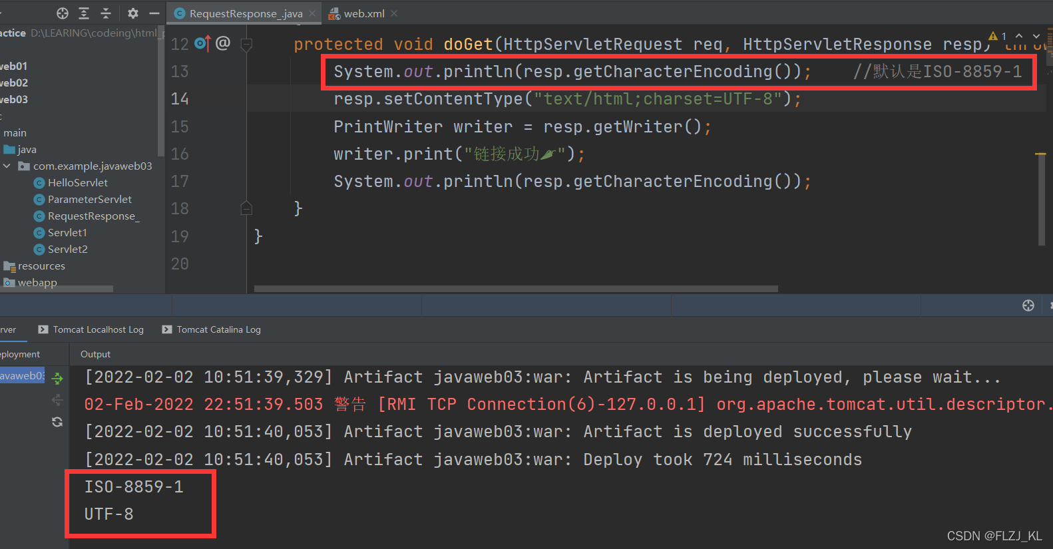Expand all project tree nodes icon

[x=84, y=13]
